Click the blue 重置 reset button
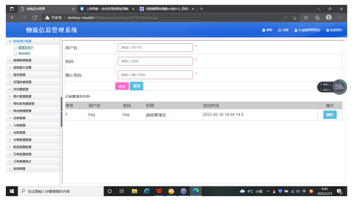This screenshot has height=201, width=354. point(137,86)
